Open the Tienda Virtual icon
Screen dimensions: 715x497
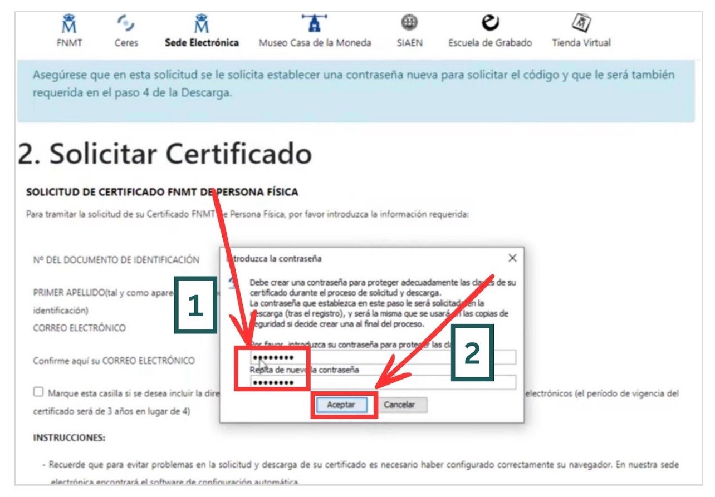click(581, 23)
